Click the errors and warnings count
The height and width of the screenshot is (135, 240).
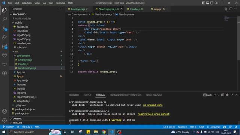27,127
